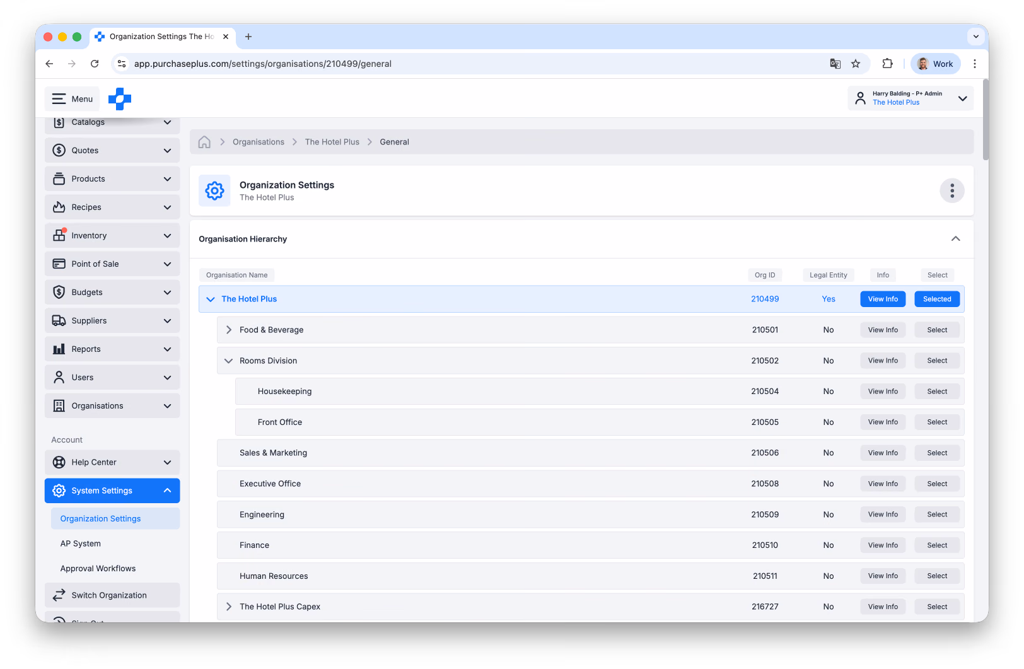The image size is (1024, 669).
Task: Click the user profile silhouette icon
Action: (x=860, y=98)
